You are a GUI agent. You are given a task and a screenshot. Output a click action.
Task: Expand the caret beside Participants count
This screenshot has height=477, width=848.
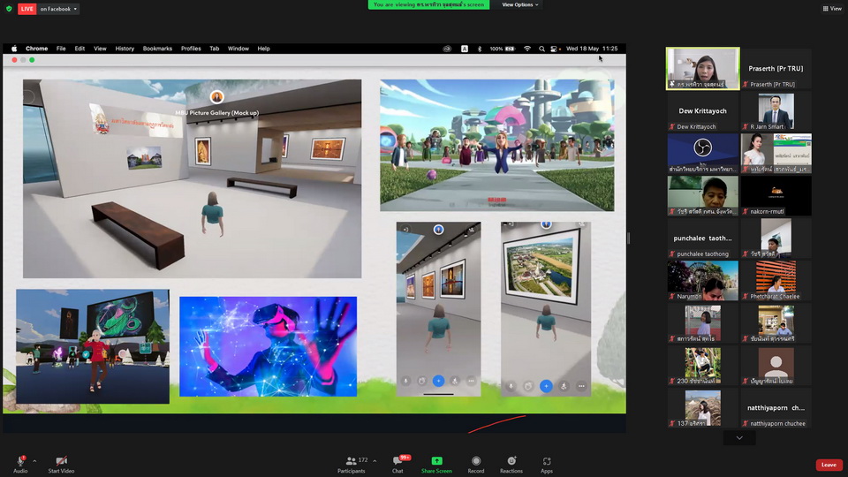click(375, 461)
